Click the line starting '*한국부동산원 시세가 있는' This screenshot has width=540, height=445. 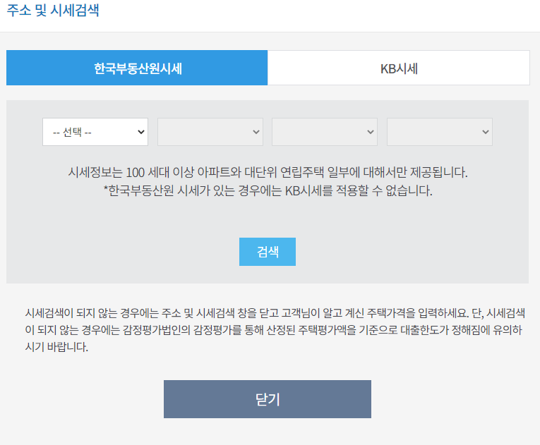[x=268, y=190]
